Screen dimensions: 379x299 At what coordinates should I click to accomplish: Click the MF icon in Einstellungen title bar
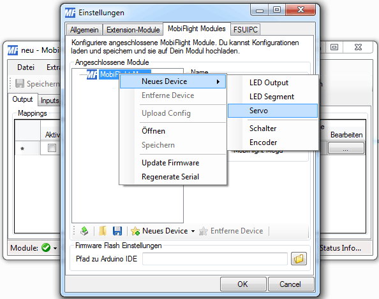[x=70, y=13]
